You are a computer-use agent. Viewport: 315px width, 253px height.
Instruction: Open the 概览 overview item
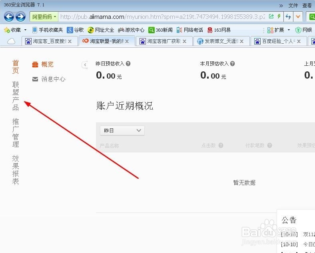43,64
